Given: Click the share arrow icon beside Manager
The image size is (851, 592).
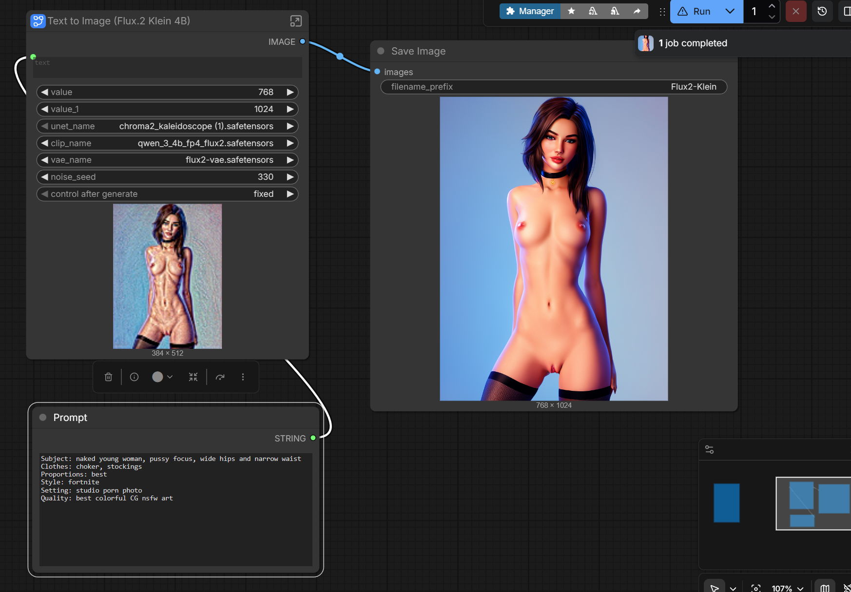Looking at the screenshot, I should tap(637, 11).
